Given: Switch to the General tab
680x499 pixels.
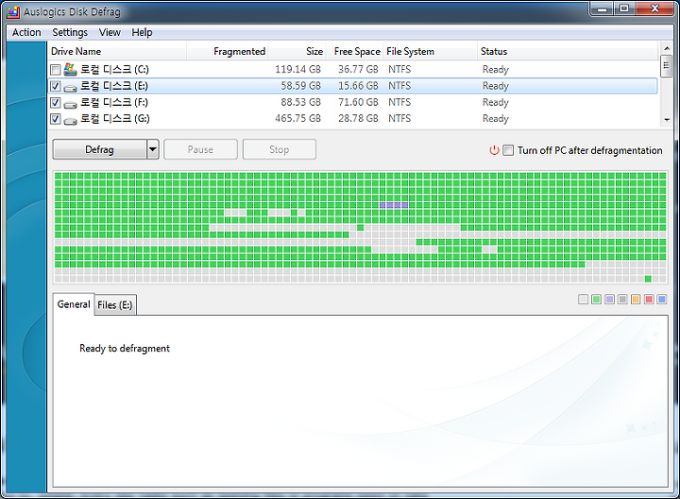Looking at the screenshot, I should 74,304.
